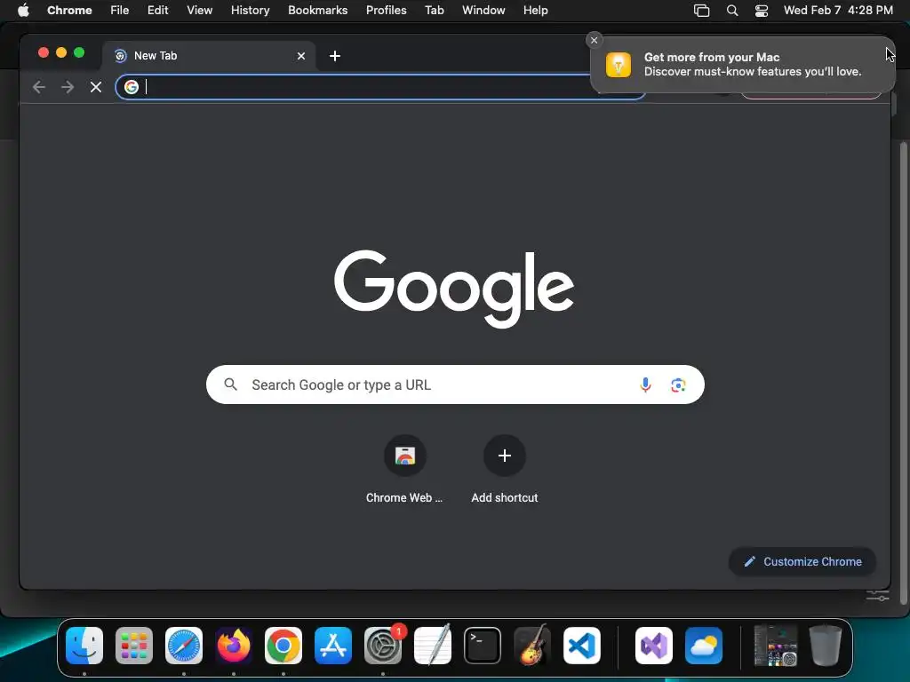910x682 pixels.
Task: Open Safari from the Dock
Action: click(x=184, y=646)
